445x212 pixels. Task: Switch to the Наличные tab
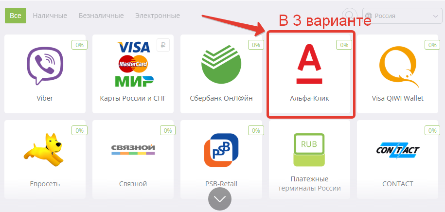coord(50,16)
